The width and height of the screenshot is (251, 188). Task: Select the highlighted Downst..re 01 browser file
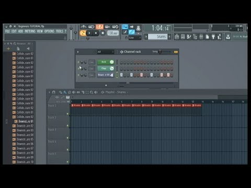pos(24,121)
